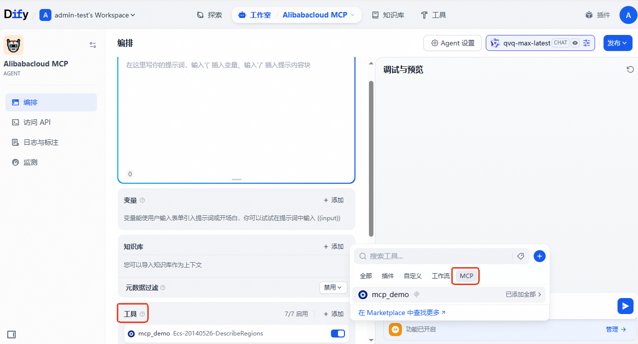Open 管理 features link

pyautogui.click(x=616, y=330)
